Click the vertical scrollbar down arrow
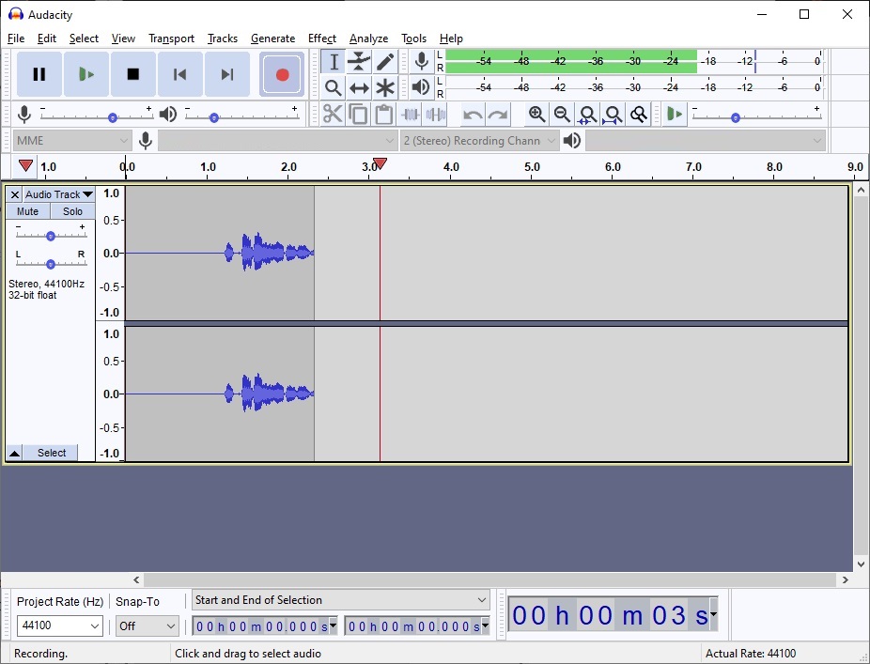Viewport: 870px width, 664px height. coord(861,564)
